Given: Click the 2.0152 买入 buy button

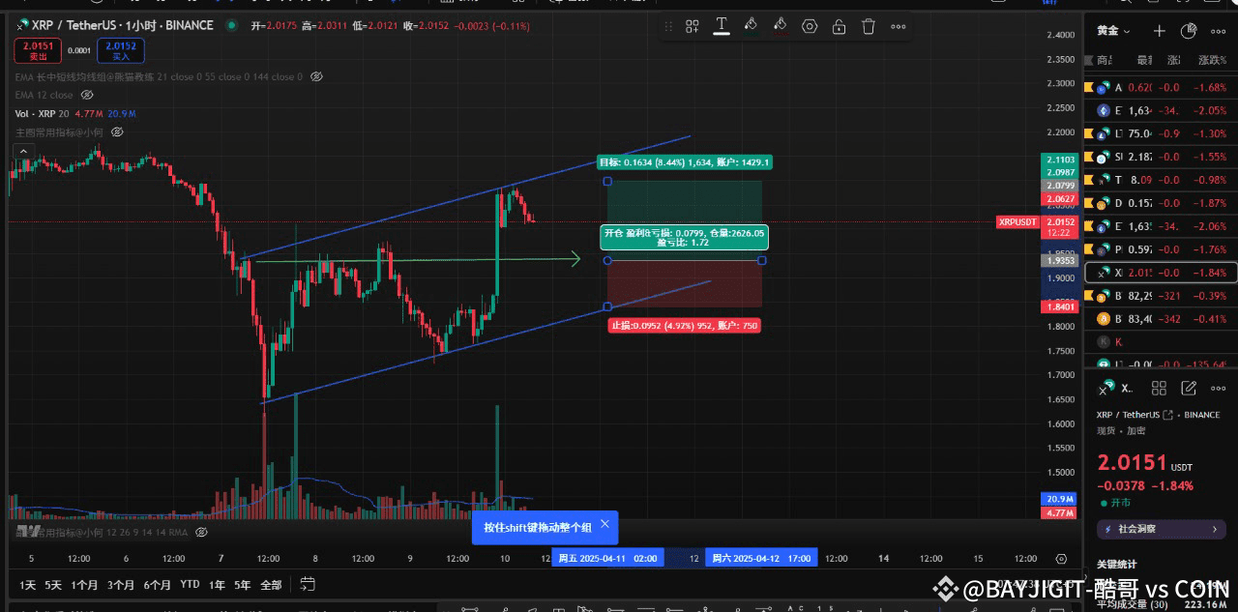Looking at the screenshot, I should click(121, 49).
